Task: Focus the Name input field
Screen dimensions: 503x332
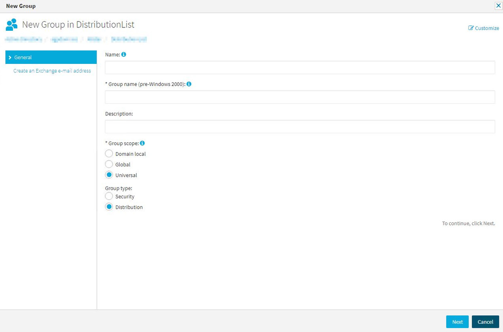Action: click(x=300, y=68)
